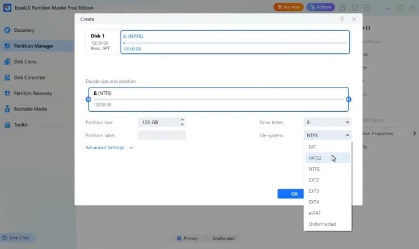Click the third square icon in title bar

(367, 8)
